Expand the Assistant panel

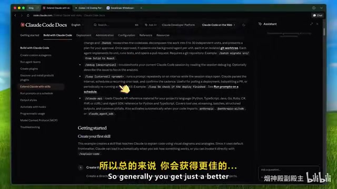[311, 24]
